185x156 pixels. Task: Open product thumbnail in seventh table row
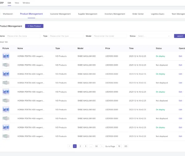(x=6, y=110)
